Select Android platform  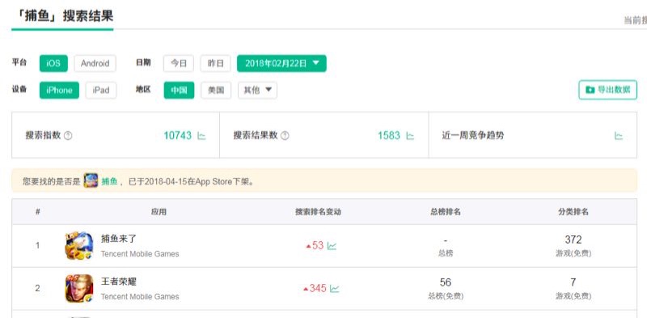coord(95,63)
